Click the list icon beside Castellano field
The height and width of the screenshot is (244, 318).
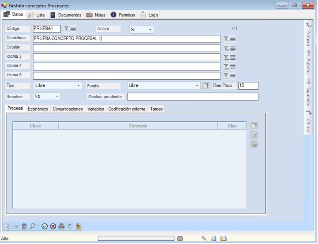[233, 39]
